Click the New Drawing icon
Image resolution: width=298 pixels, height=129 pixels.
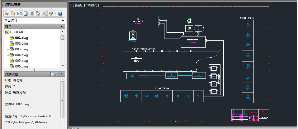click(19, 14)
